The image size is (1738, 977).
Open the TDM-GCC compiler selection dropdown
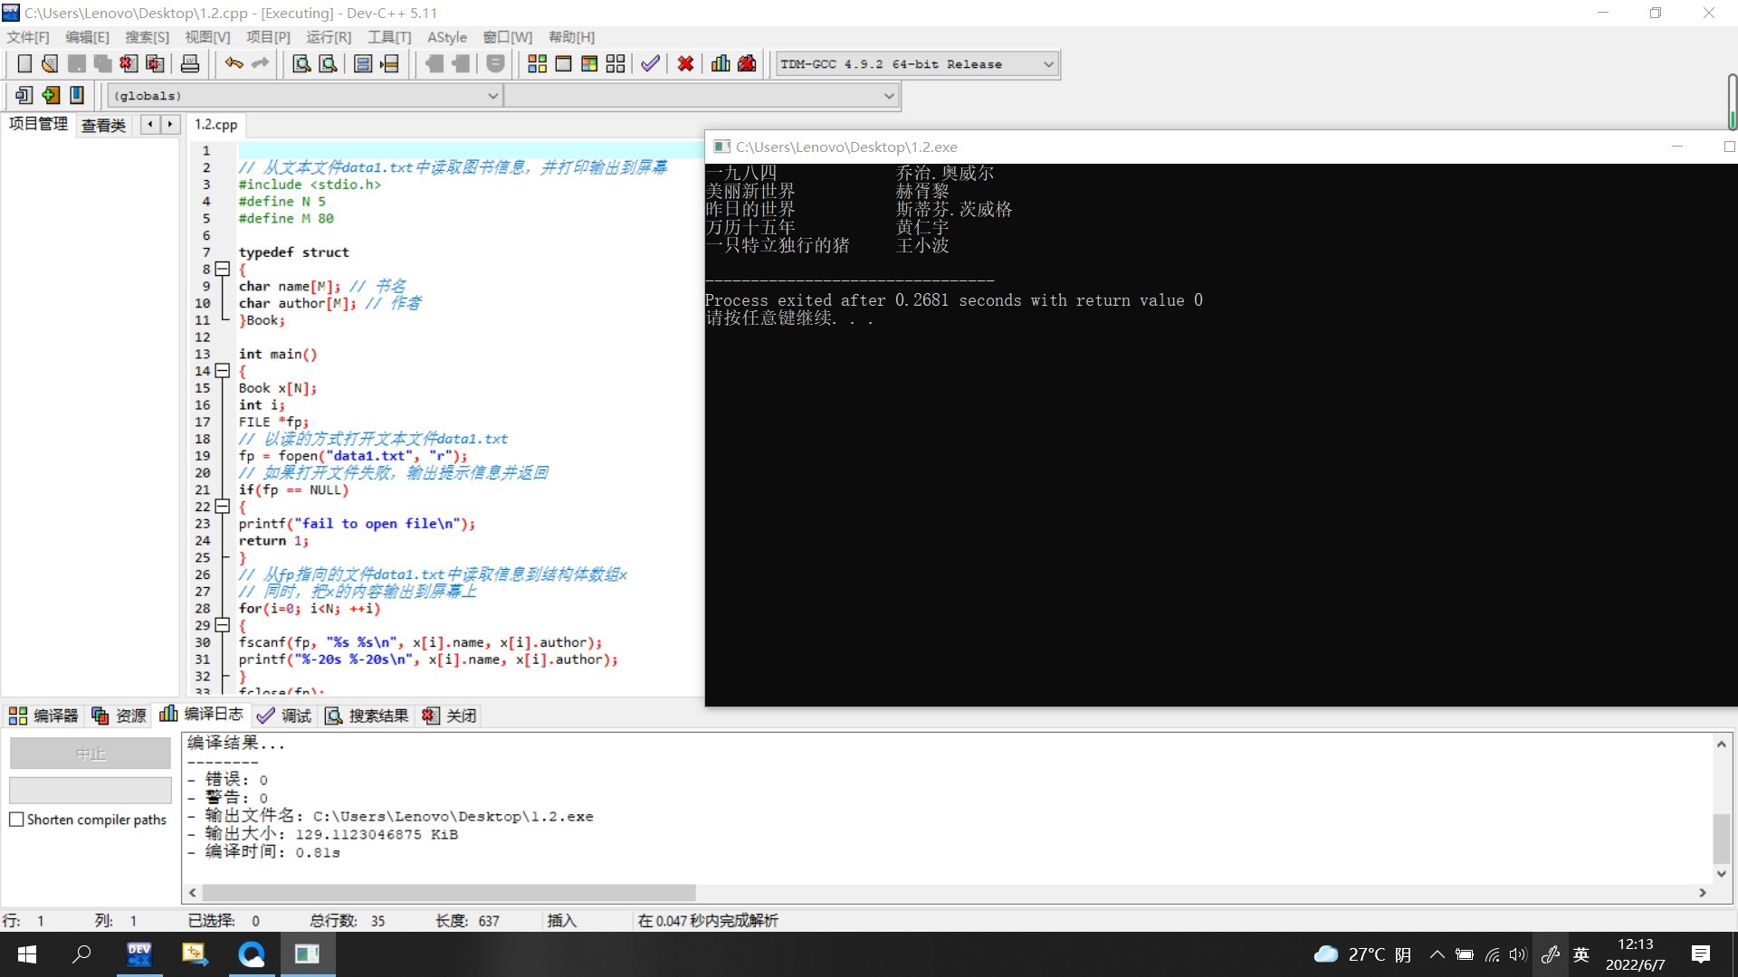pyautogui.click(x=1048, y=64)
